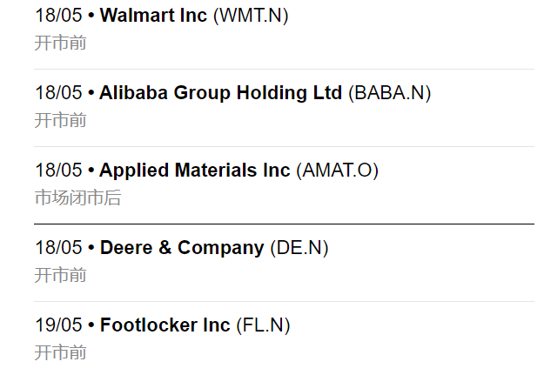Viewport: 544px width, 375px height.
Task: Open the Deere & Company link
Action: coord(182,248)
